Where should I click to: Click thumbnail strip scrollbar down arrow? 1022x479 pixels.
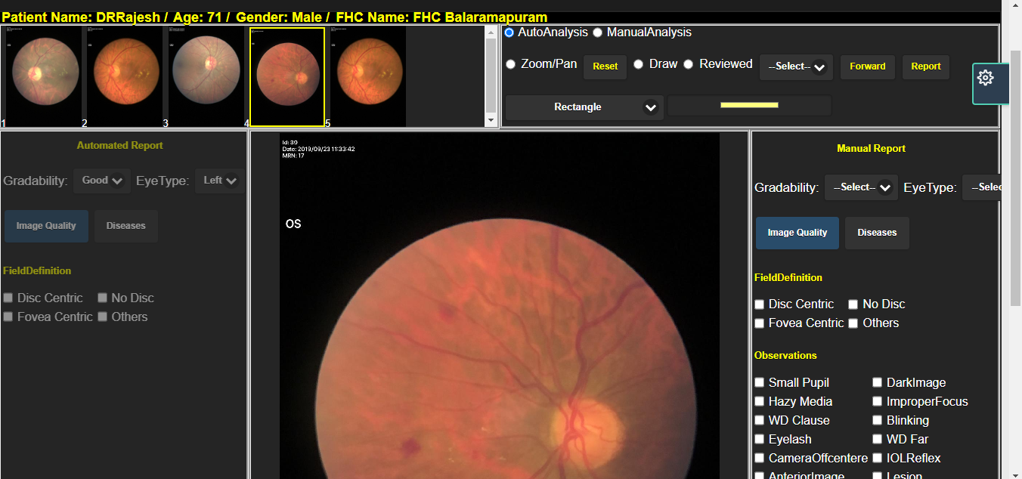491,121
